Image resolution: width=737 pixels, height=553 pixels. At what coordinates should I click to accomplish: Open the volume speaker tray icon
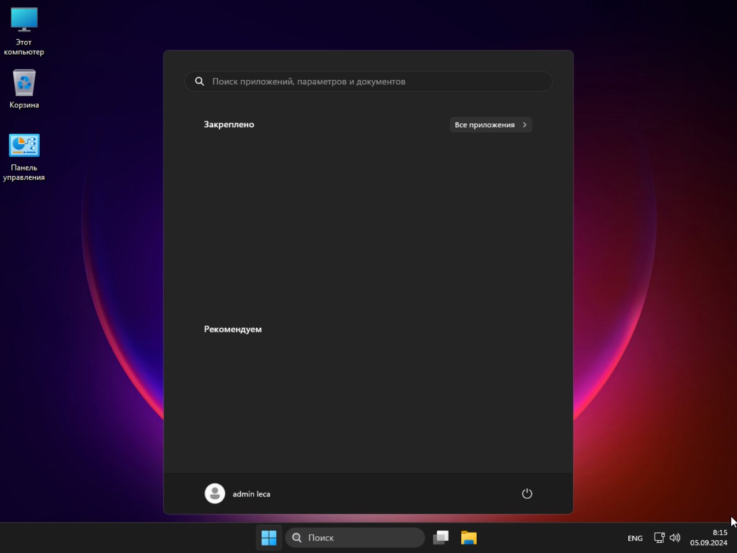[675, 537]
